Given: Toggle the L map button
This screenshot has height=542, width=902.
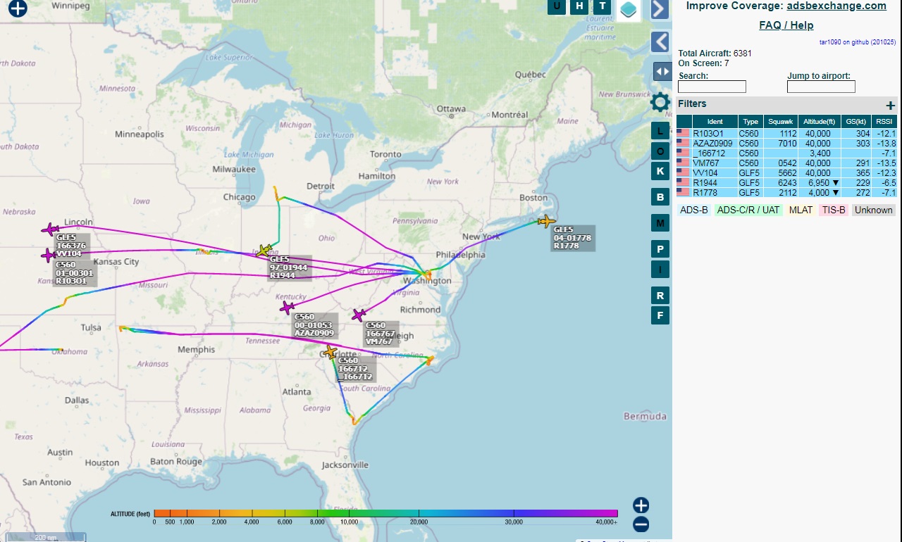Looking at the screenshot, I should coord(660,130).
